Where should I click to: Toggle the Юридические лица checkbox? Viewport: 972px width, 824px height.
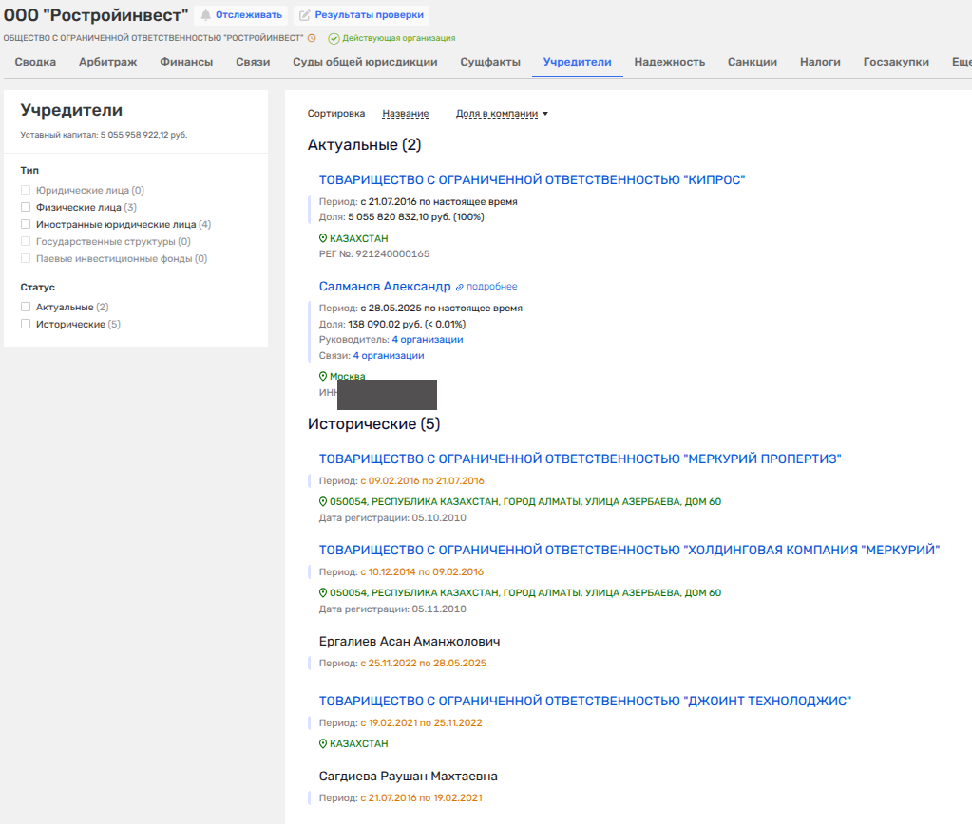(x=26, y=190)
